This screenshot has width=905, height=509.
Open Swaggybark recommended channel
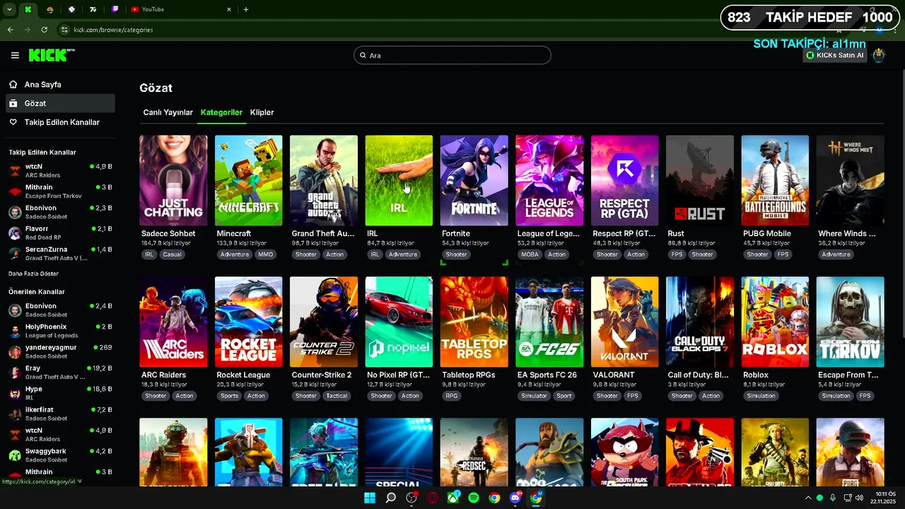pos(59,455)
